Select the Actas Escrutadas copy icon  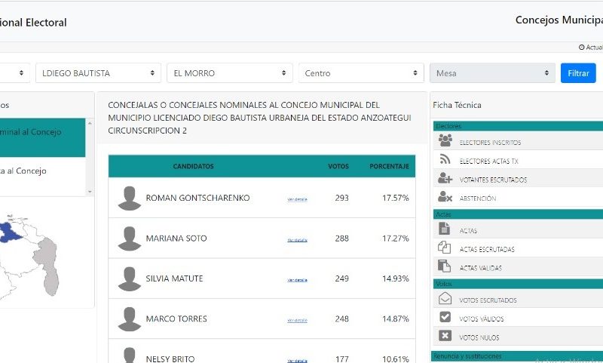click(444, 247)
